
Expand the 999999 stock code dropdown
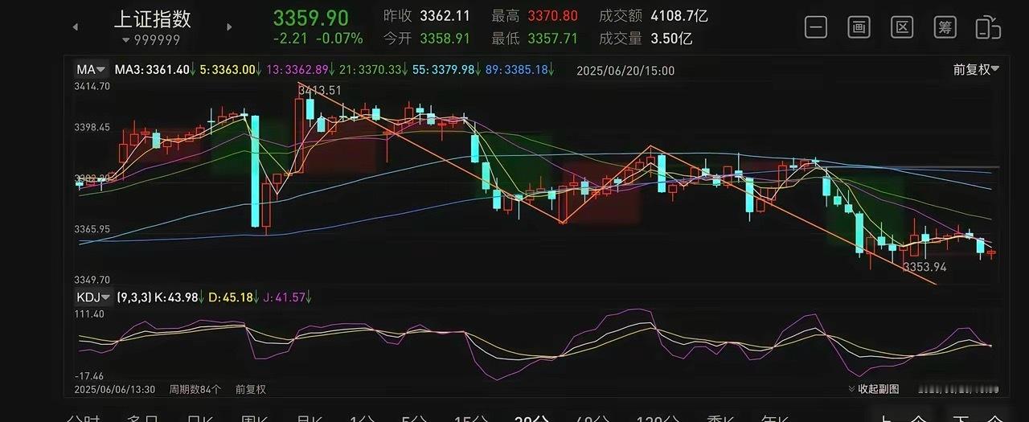(x=151, y=40)
